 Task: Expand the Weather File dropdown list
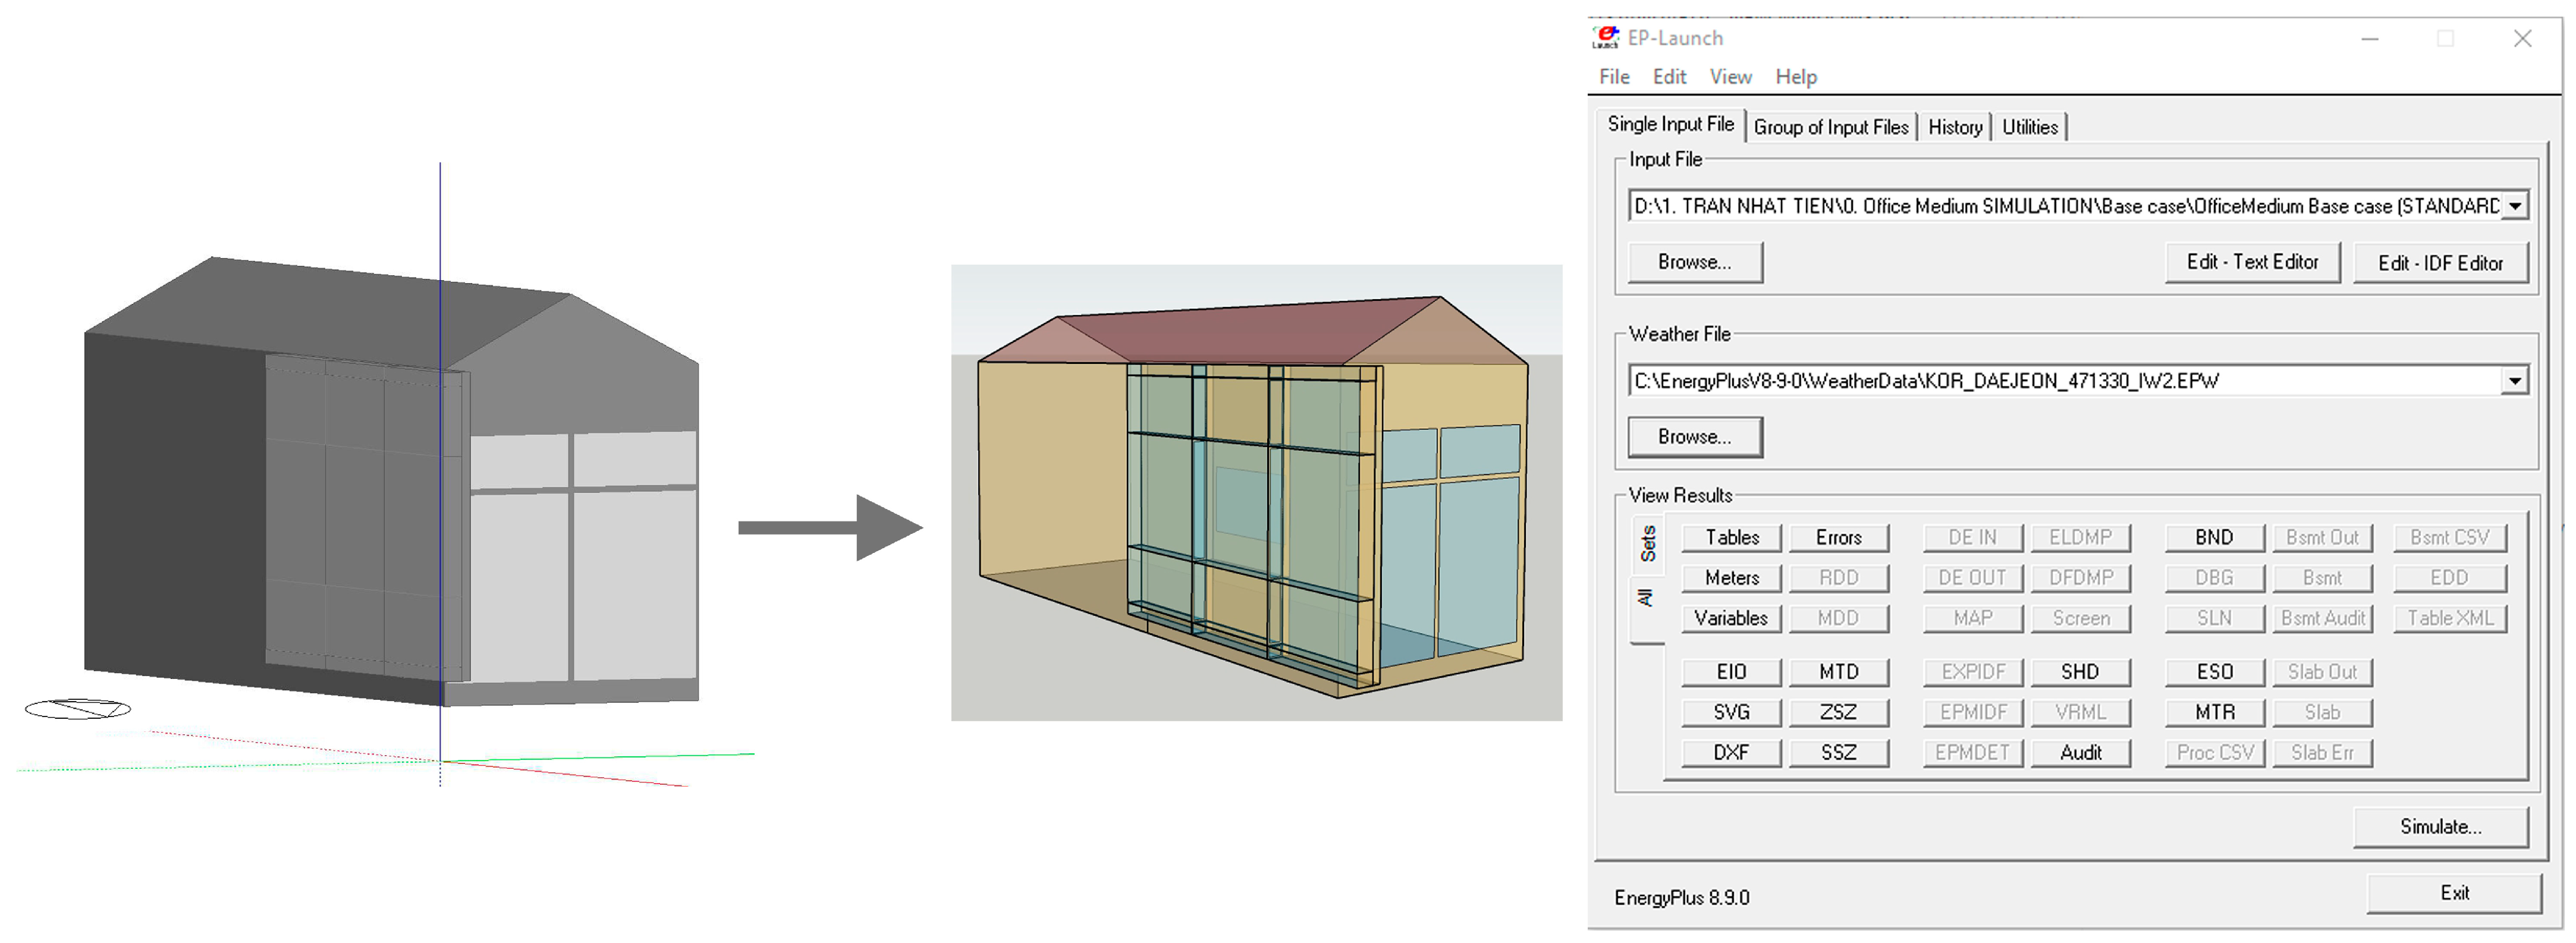pyautogui.click(x=2515, y=381)
